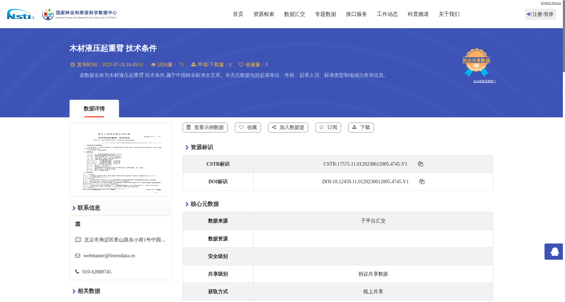
Task: Click the phone icon beside 010-62888745
Action: pyautogui.click(x=77, y=272)
